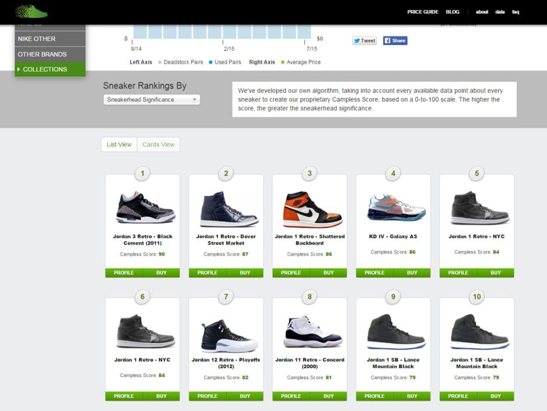
Task: Click rank 2 badge
Action: click(226, 173)
